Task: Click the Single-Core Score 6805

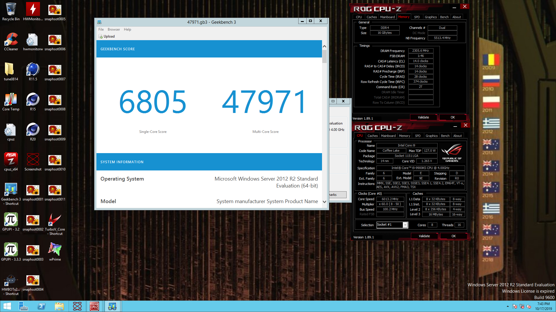Action: pyautogui.click(x=153, y=101)
